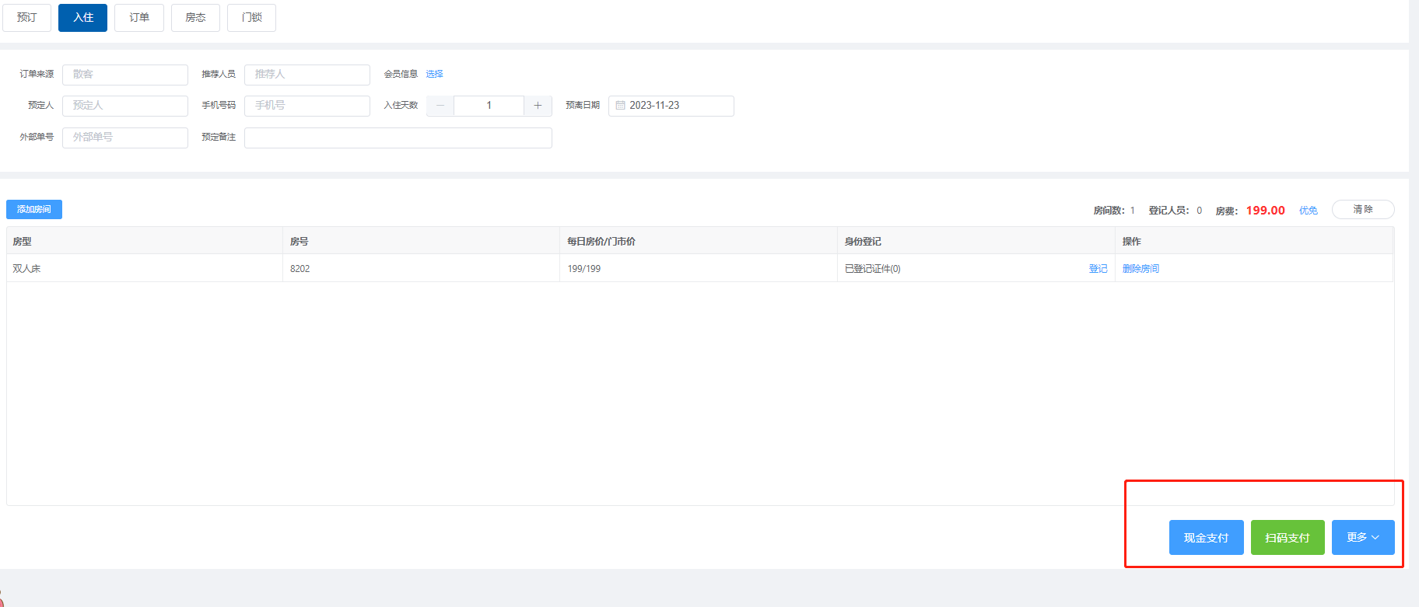Viewport: 1419px width, 607px height.
Task: Increase stay days with plus button
Action: [538, 106]
